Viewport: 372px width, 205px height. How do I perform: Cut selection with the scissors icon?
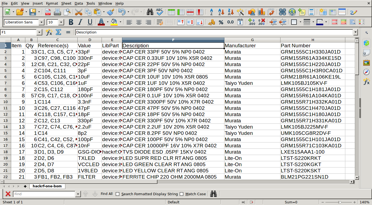tap(79, 12)
